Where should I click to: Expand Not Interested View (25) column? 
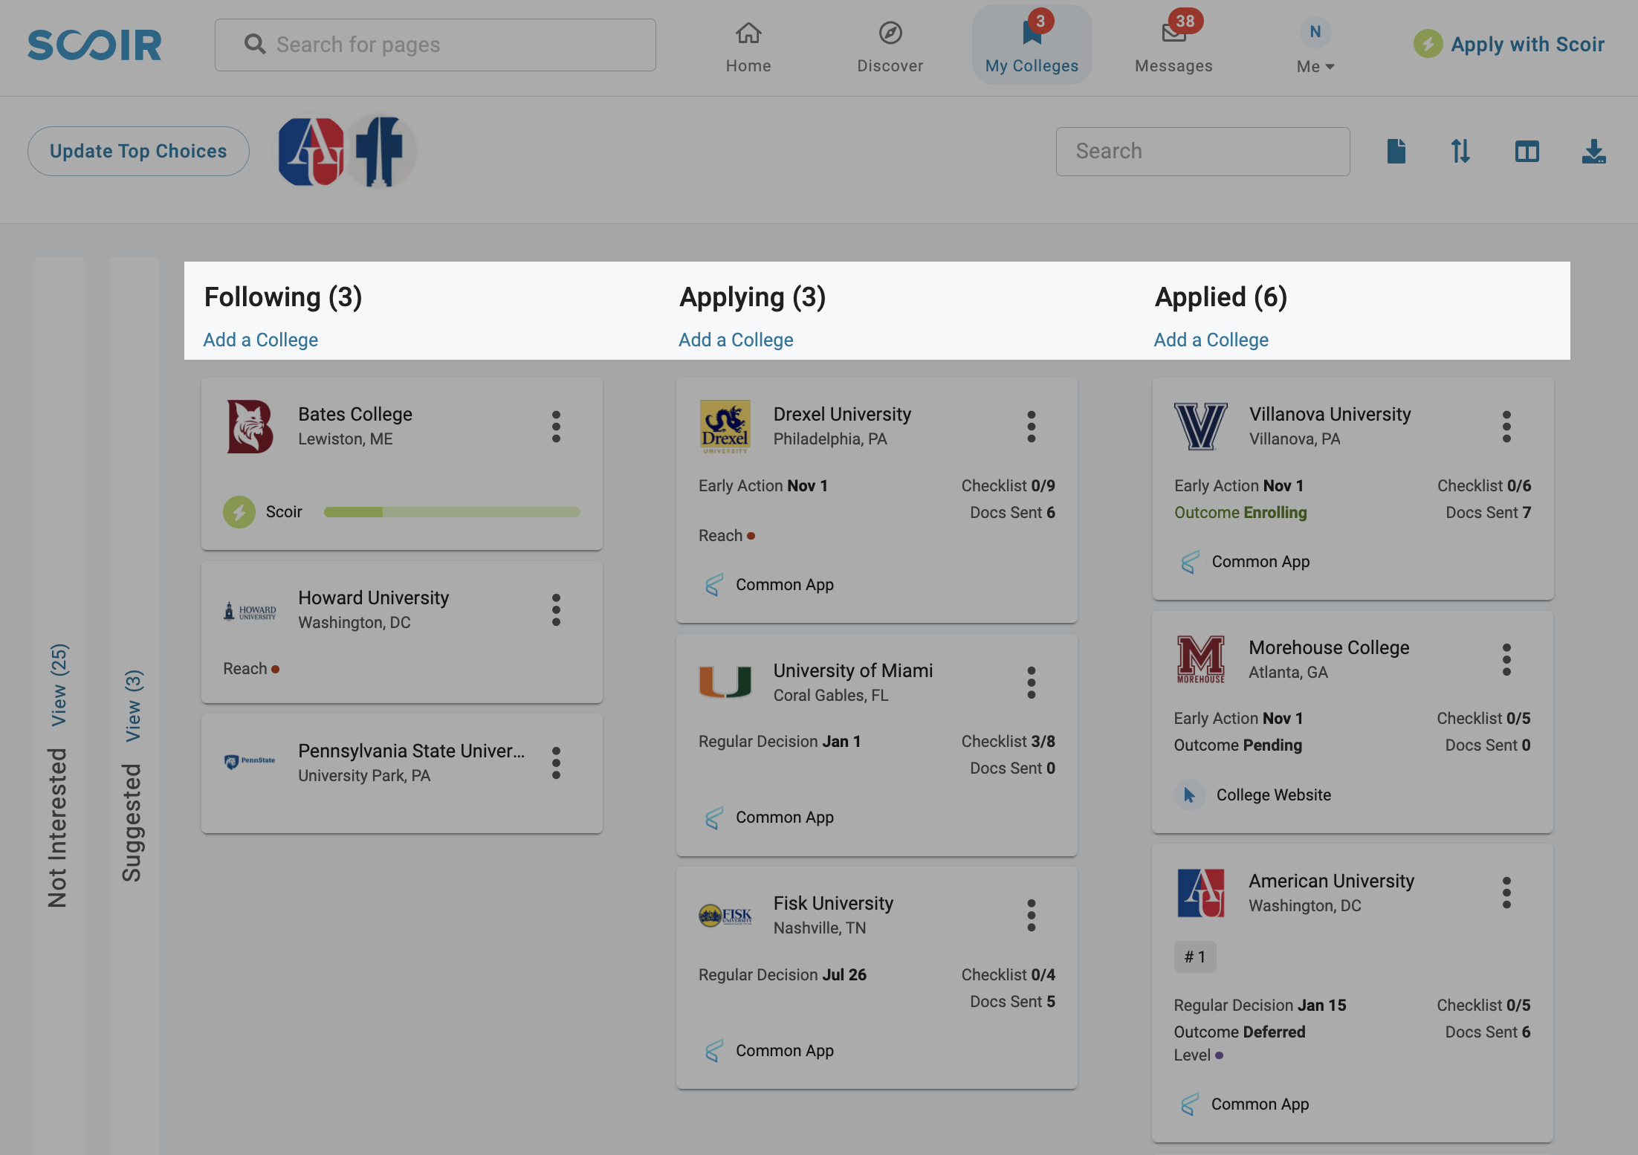coord(59,685)
